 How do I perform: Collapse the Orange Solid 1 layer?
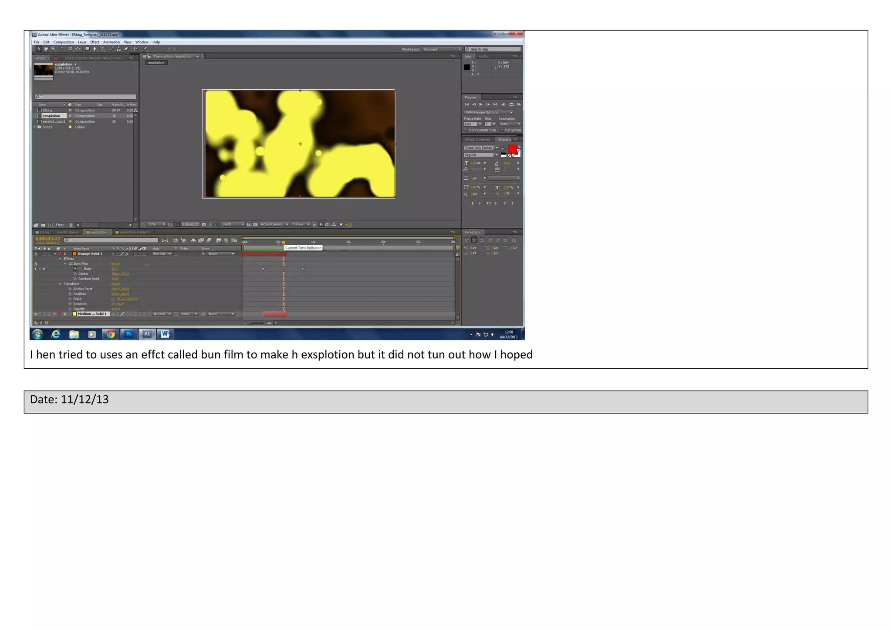tap(55, 254)
